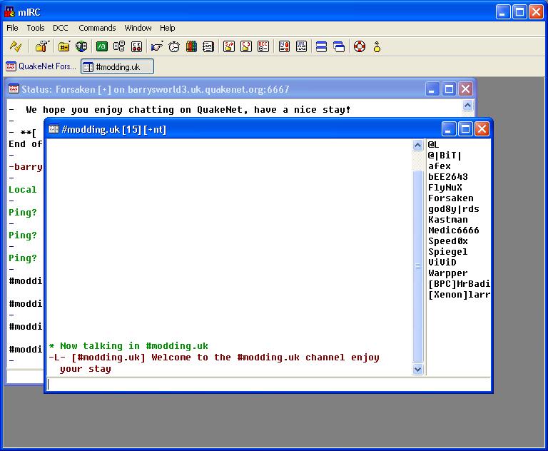This screenshot has width=548, height=451.
Task: Select nick bEE2643 in the nicklist
Action: click(x=447, y=176)
